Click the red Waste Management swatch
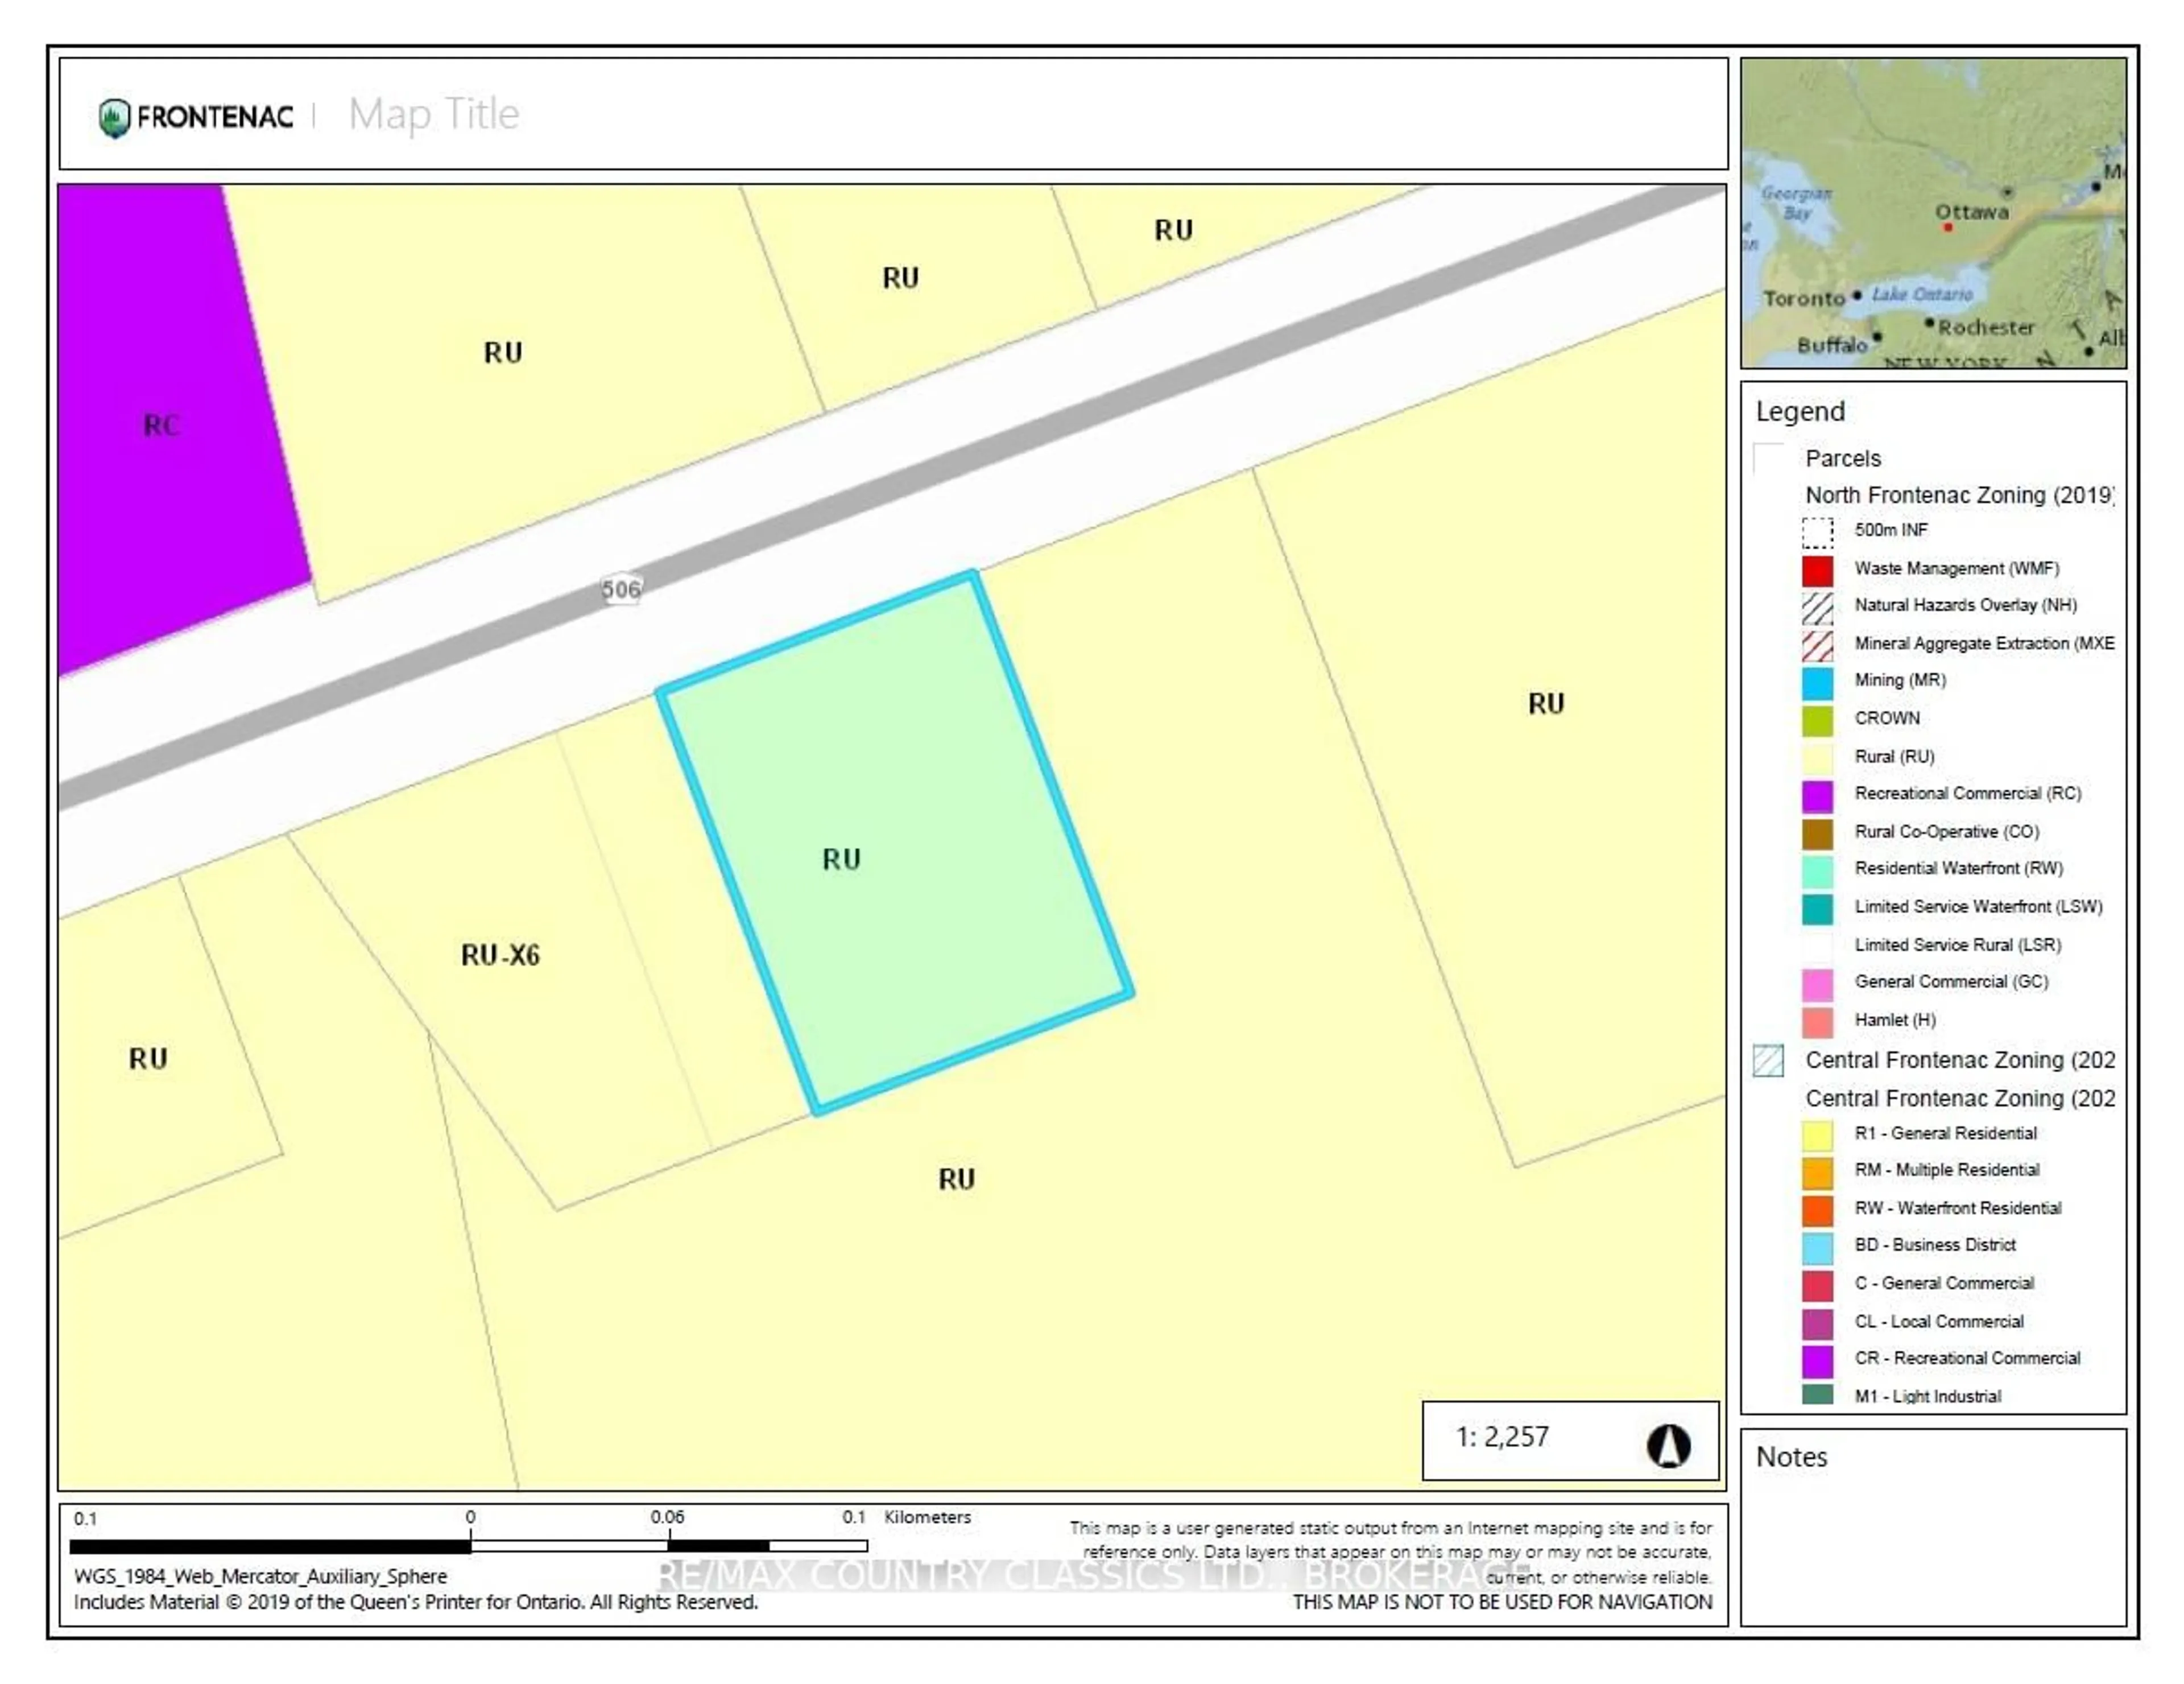2184x1684 pixels. 1817,570
